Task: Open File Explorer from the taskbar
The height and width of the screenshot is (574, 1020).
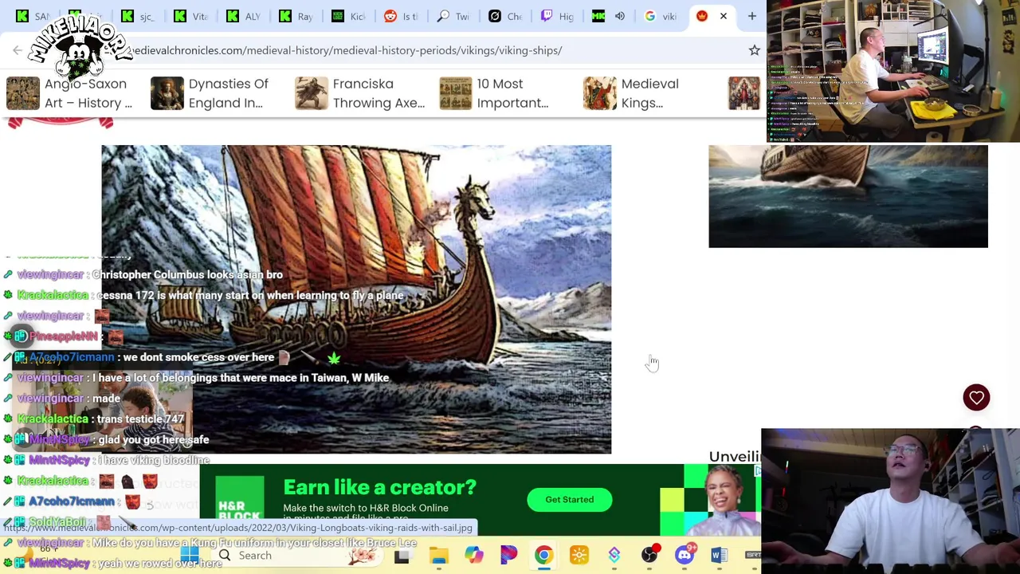Action: click(x=438, y=556)
